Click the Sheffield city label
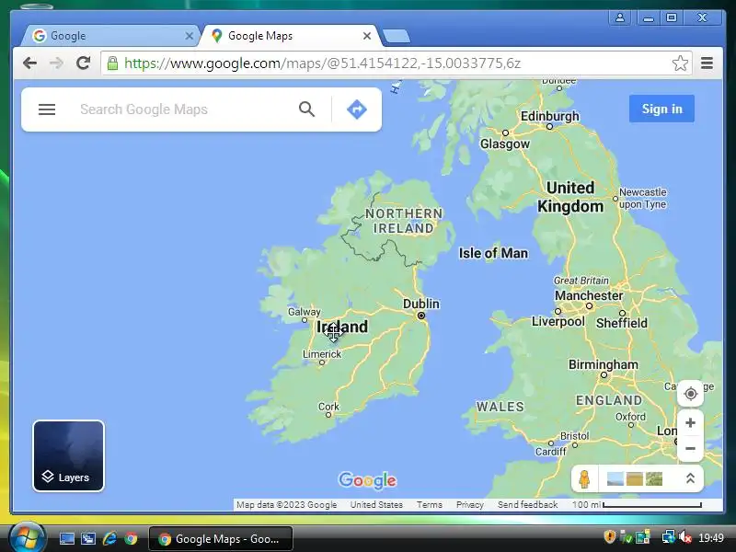This screenshot has width=736, height=552. point(622,323)
